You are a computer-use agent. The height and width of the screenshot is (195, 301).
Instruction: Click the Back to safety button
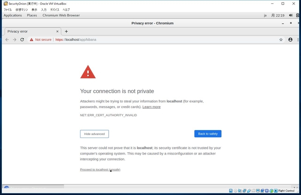tap(208, 134)
